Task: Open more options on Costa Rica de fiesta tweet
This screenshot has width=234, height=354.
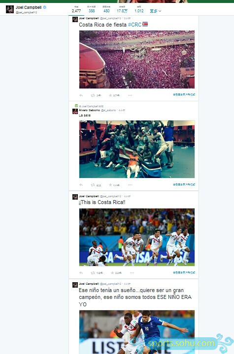Action: [x=130, y=95]
